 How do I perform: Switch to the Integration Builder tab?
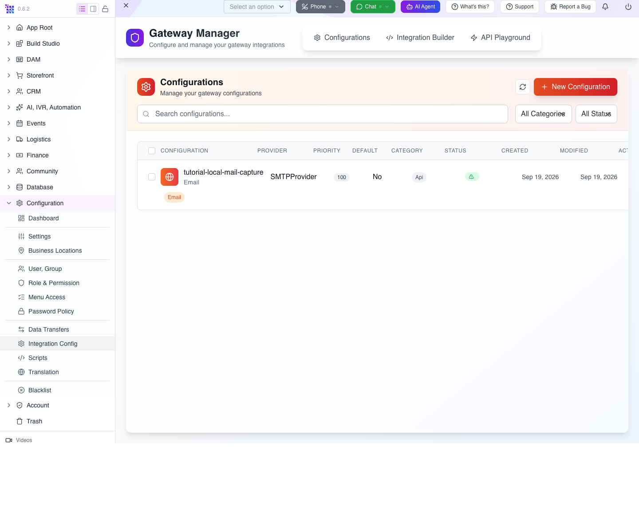(420, 38)
